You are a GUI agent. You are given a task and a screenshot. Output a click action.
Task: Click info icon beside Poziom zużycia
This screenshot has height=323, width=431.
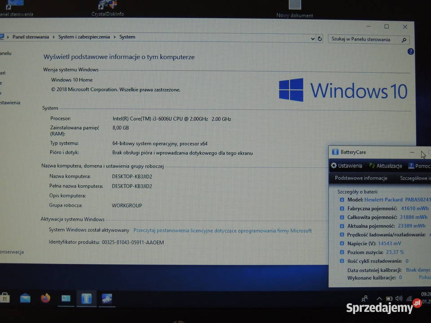[x=342, y=252]
